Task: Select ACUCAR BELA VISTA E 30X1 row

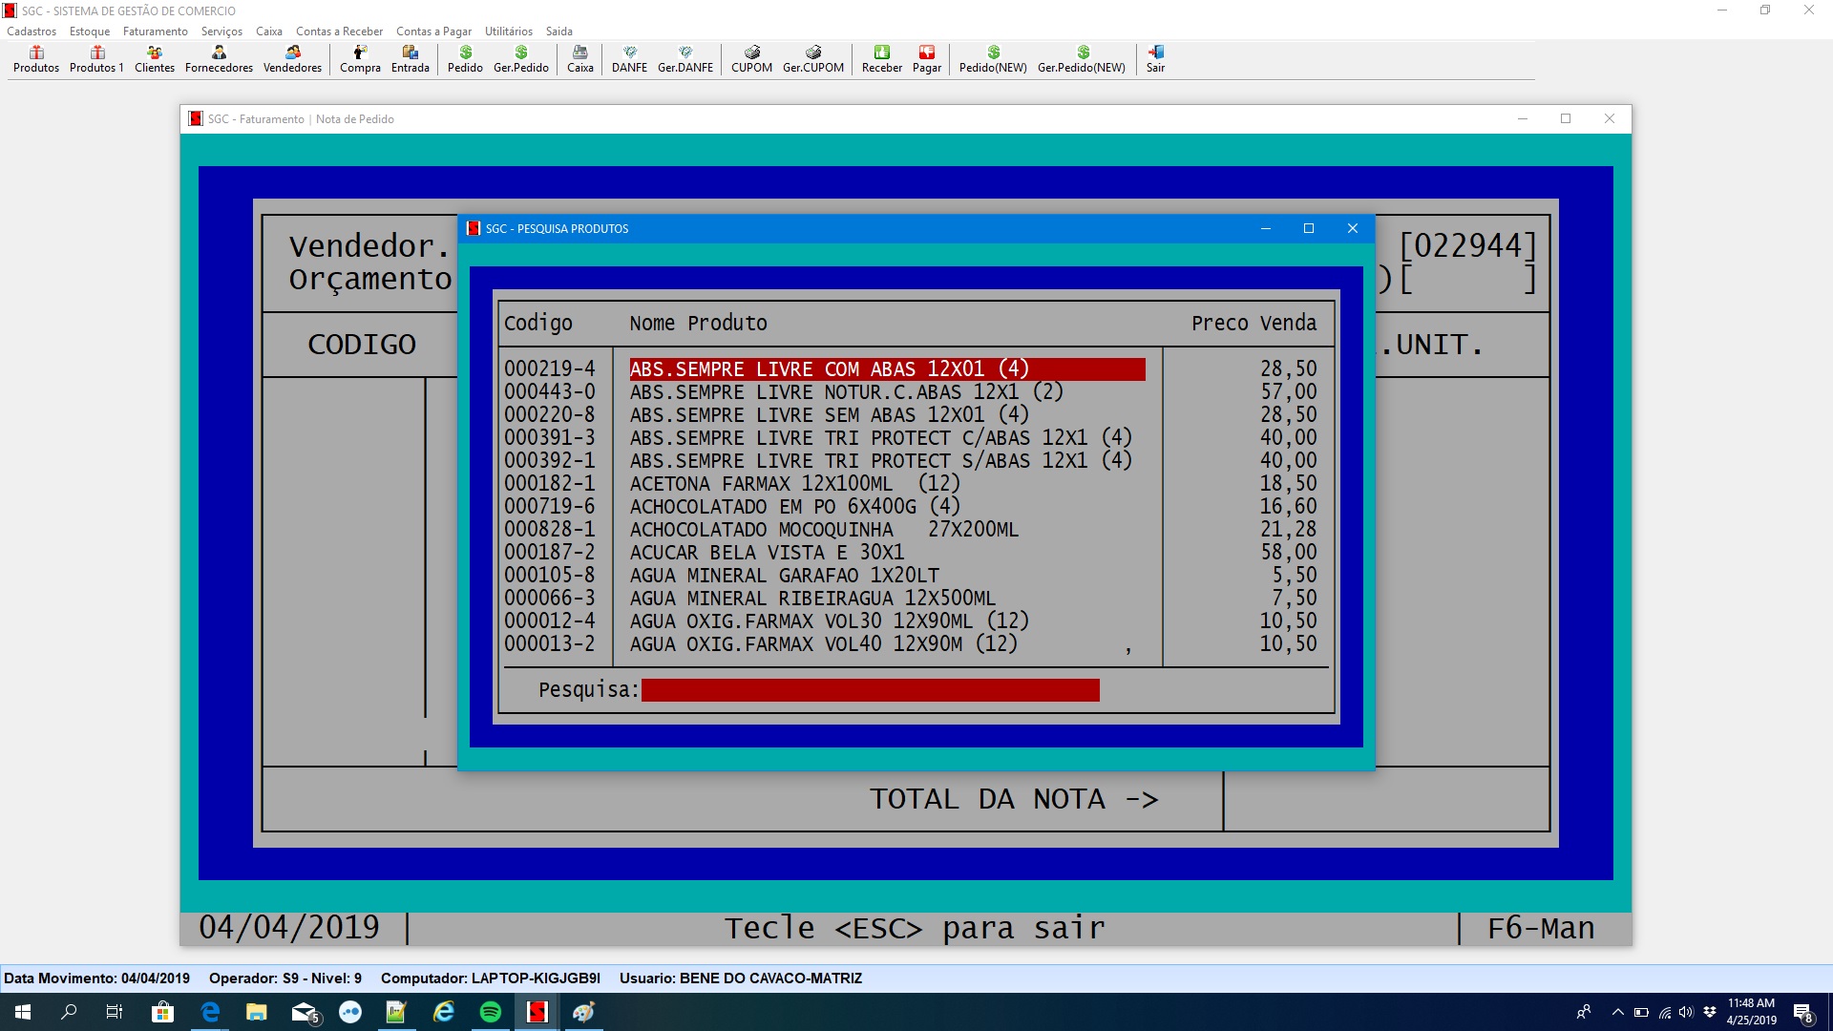Action: click(x=766, y=553)
